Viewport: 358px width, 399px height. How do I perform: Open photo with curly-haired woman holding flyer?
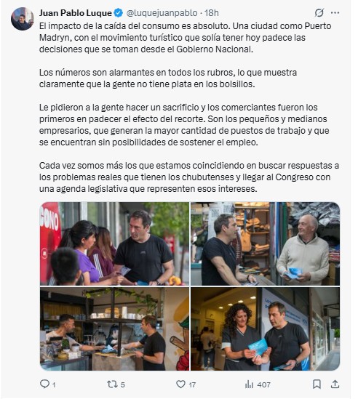point(266,329)
